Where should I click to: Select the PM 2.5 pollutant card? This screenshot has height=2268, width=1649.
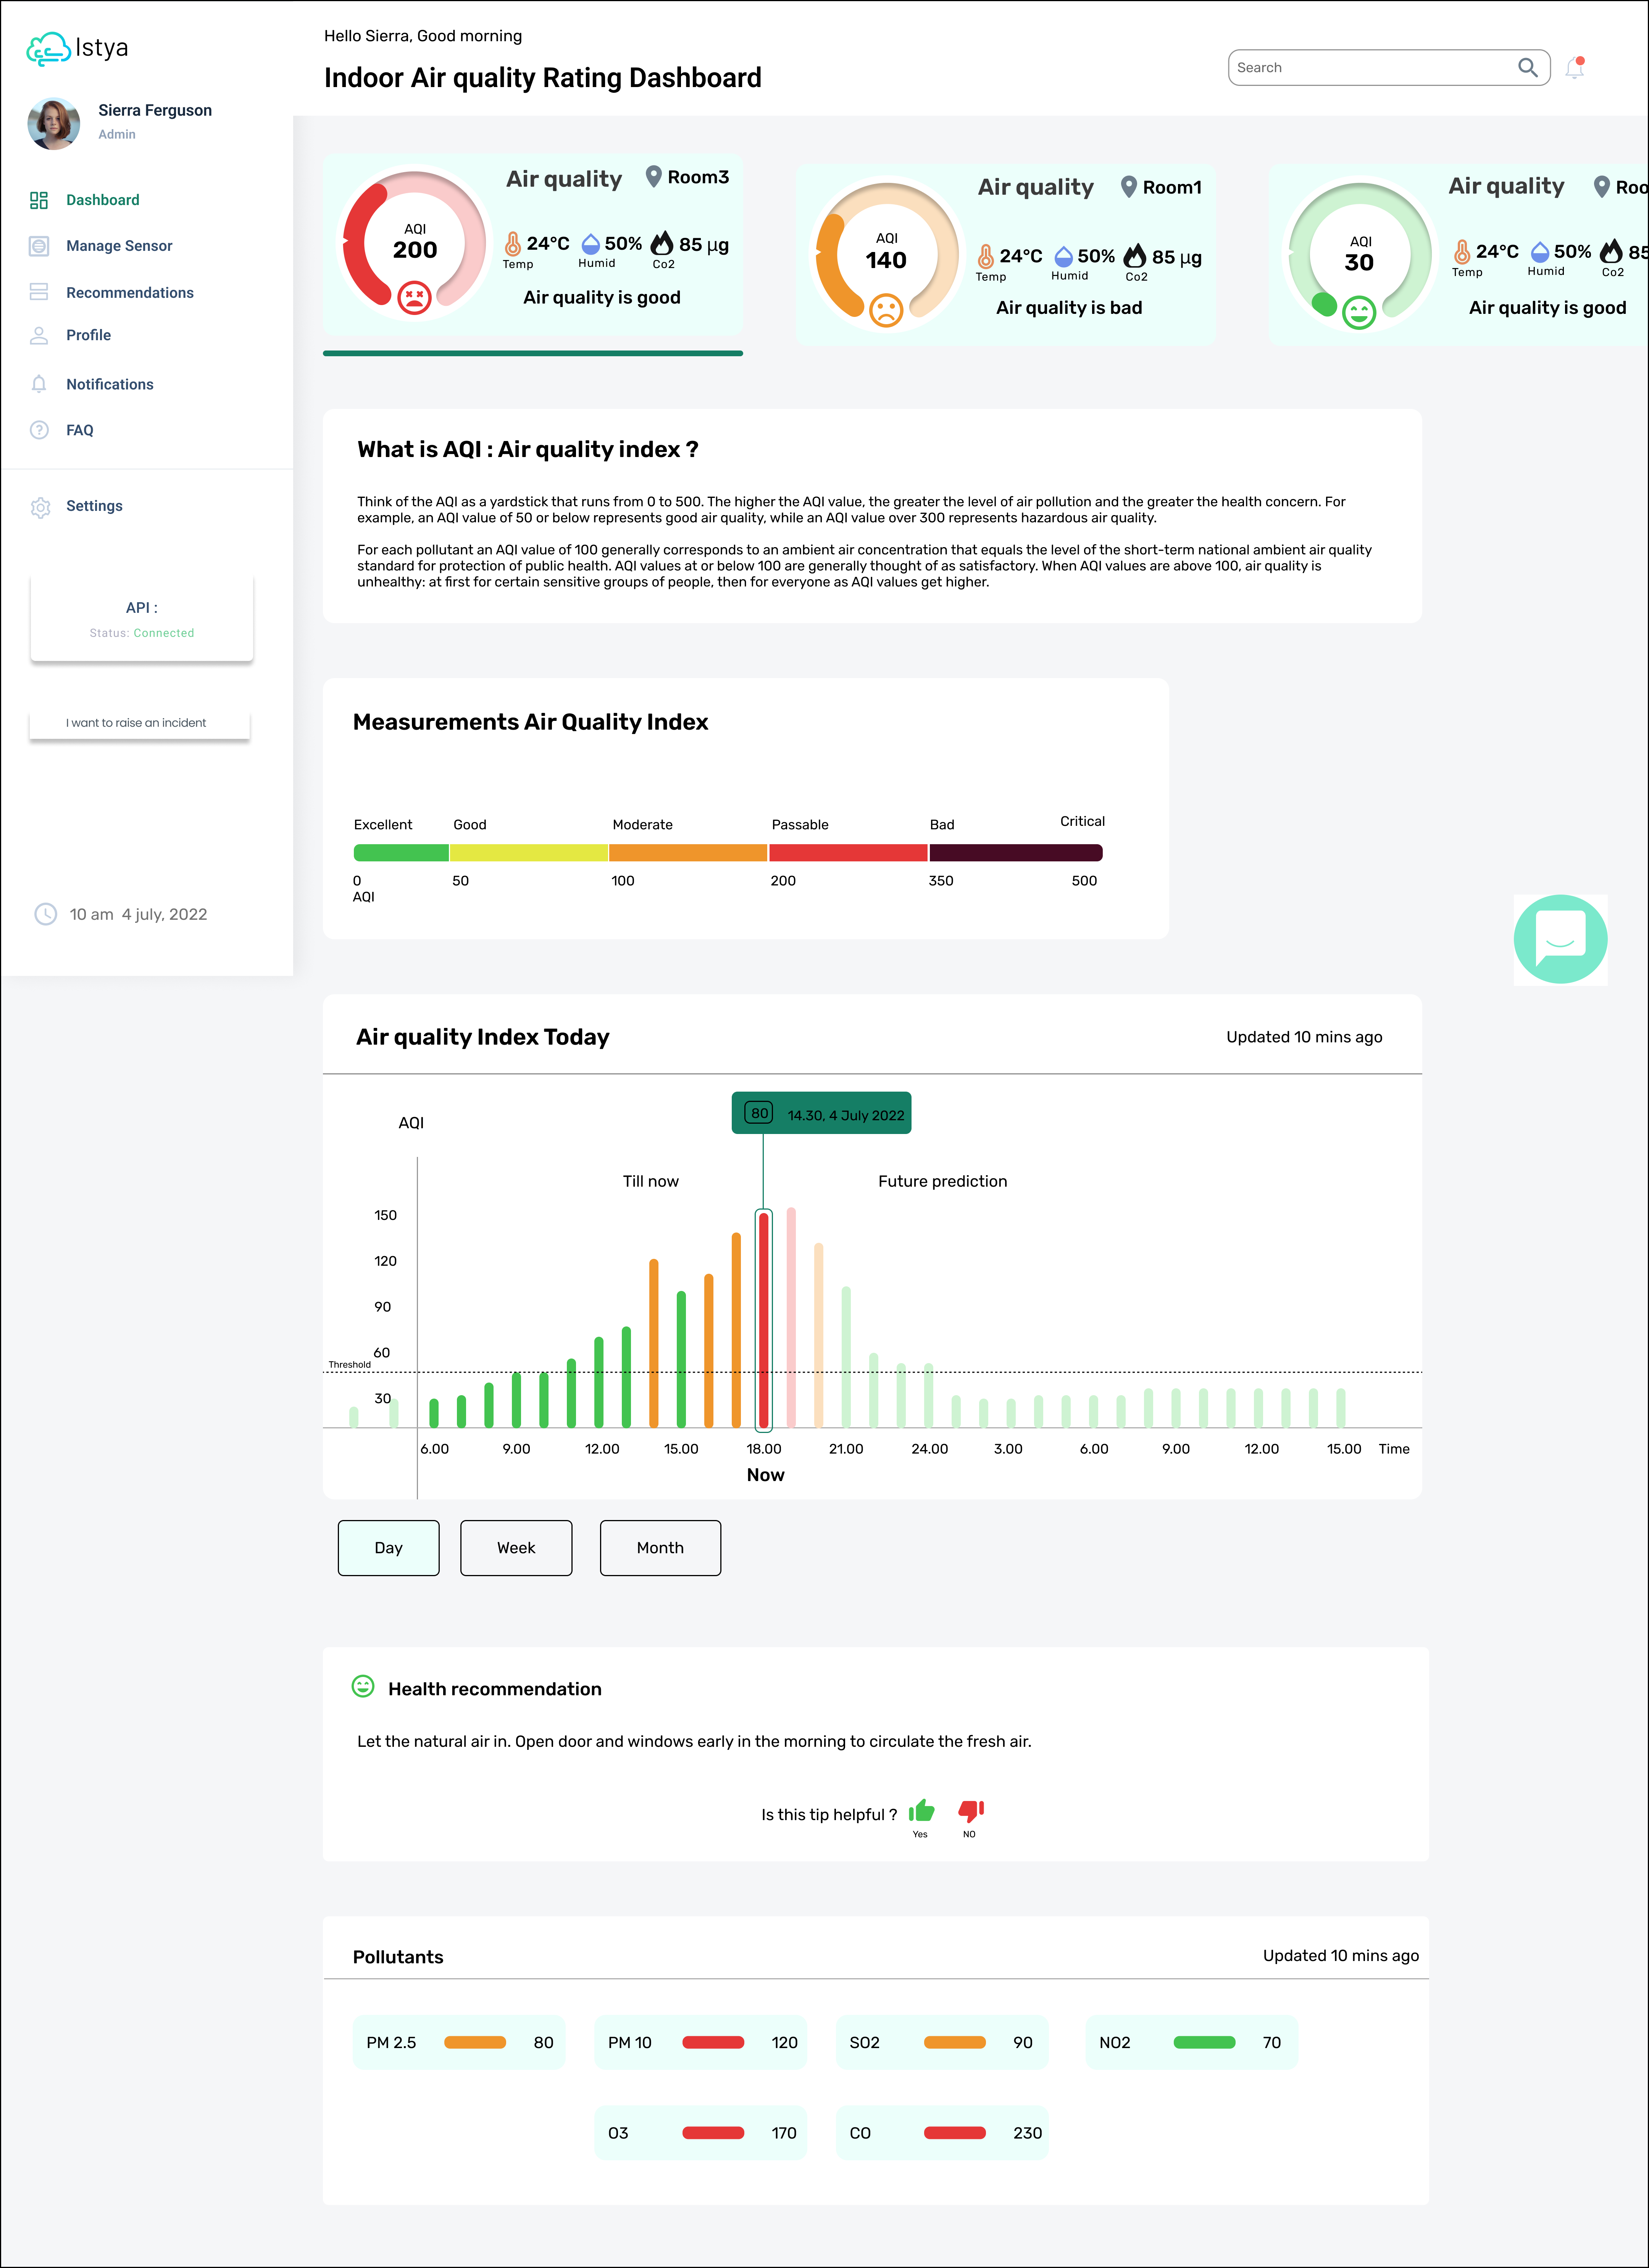coord(459,2042)
